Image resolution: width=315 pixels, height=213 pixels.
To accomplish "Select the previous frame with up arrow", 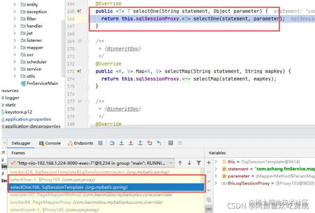I will point(180,163).
